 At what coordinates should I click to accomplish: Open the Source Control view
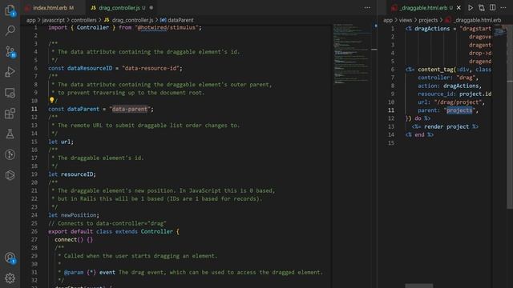10,51
